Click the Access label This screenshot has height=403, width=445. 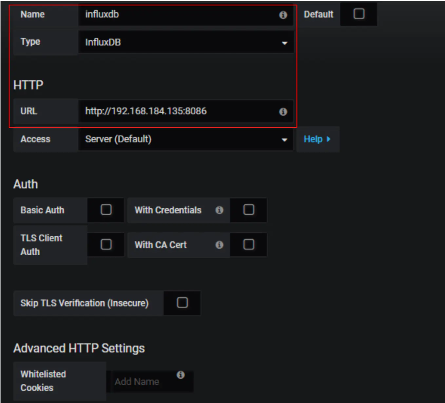click(x=35, y=139)
